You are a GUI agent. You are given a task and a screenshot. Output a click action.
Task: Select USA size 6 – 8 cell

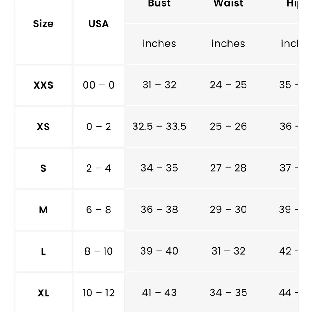click(99, 210)
